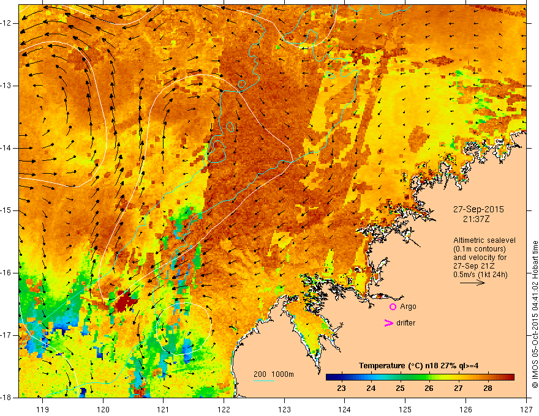Click the dark blue end of temperature colorbar
539x416 pixels.
(x=330, y=377)
